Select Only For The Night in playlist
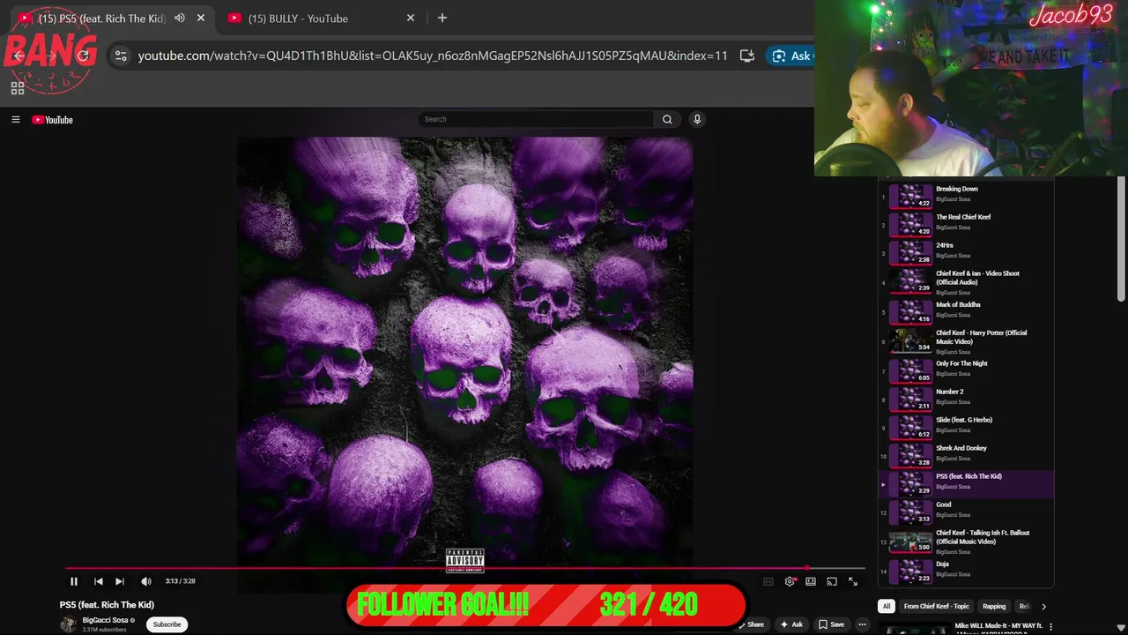Screen dimensions: 1128x635 966,370
